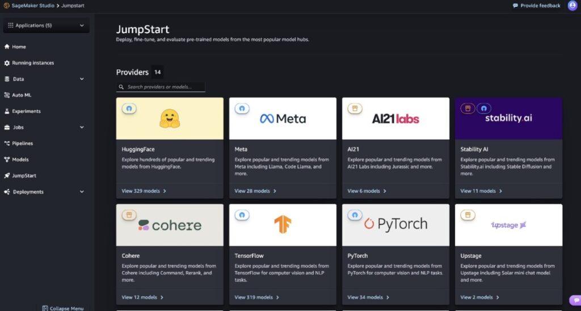This screenshot has width=581, height=311.
Task: Click the Models icon in sidebar
Action: (x=7, y=160)
